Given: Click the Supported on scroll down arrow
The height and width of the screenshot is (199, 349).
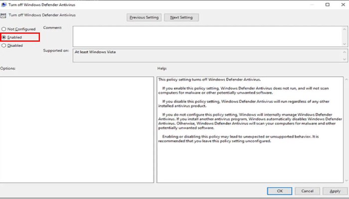Looking at the screenshot, I should (x=345, y=59).
